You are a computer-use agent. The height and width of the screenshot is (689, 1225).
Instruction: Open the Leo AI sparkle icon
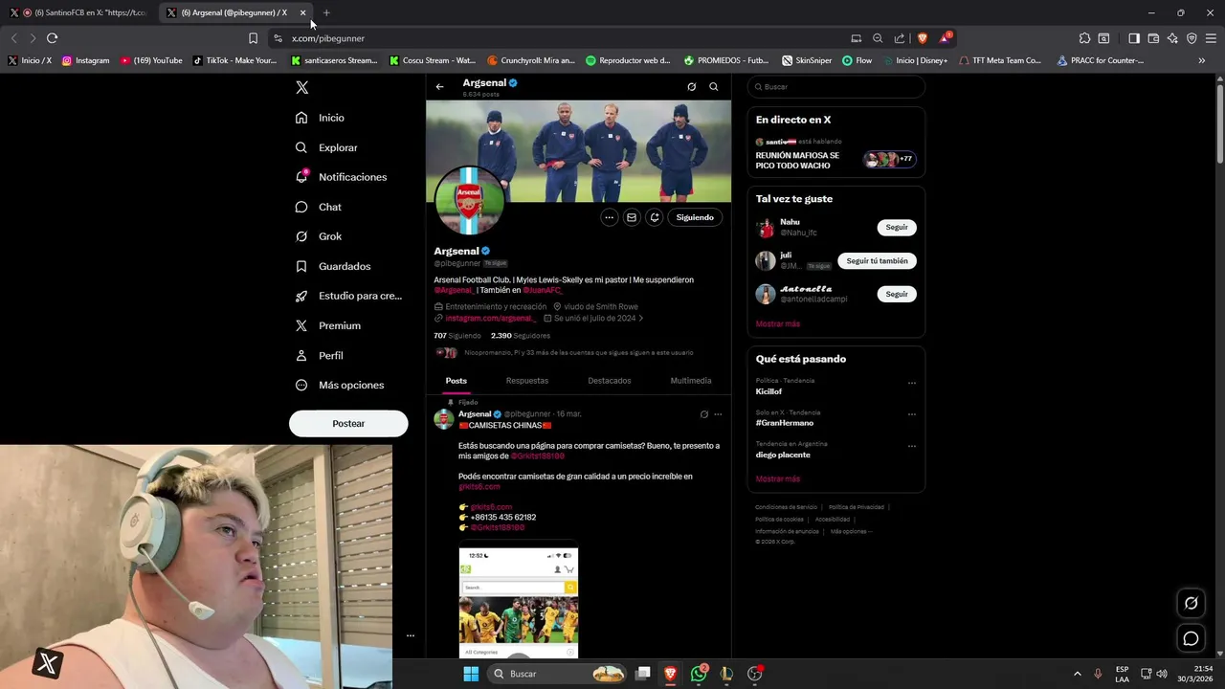click(1172, 38)
